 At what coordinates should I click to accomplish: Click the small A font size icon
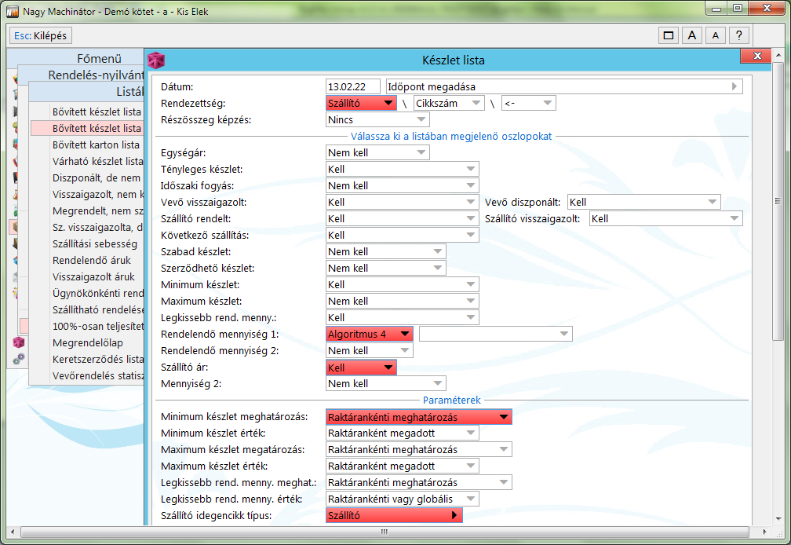tap(715, 35)
